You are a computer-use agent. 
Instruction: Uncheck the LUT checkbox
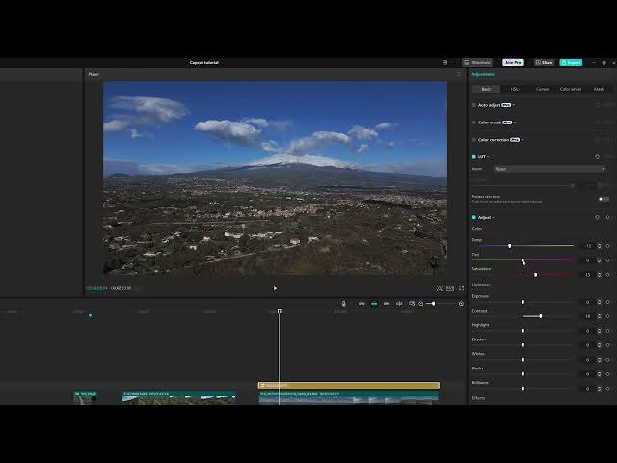473,156
